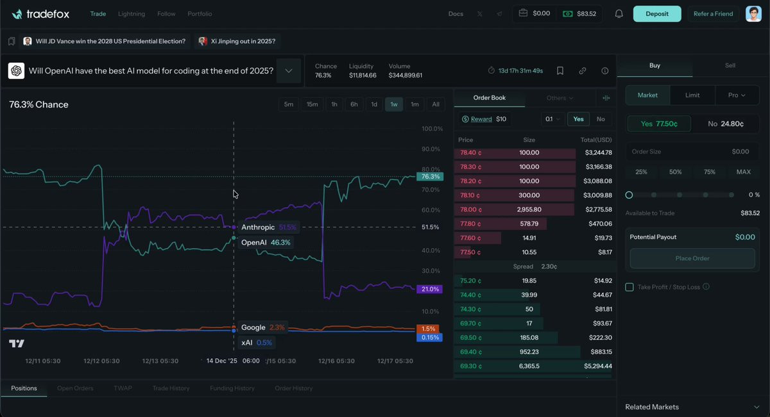This screenshot has width=770, height=417.
Task: Click the order size slider handle
Action: 629,195
